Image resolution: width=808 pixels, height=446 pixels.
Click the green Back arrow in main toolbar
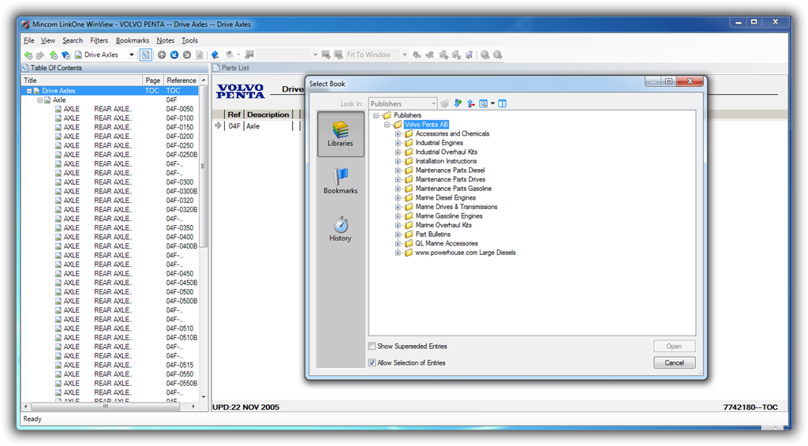28,54
